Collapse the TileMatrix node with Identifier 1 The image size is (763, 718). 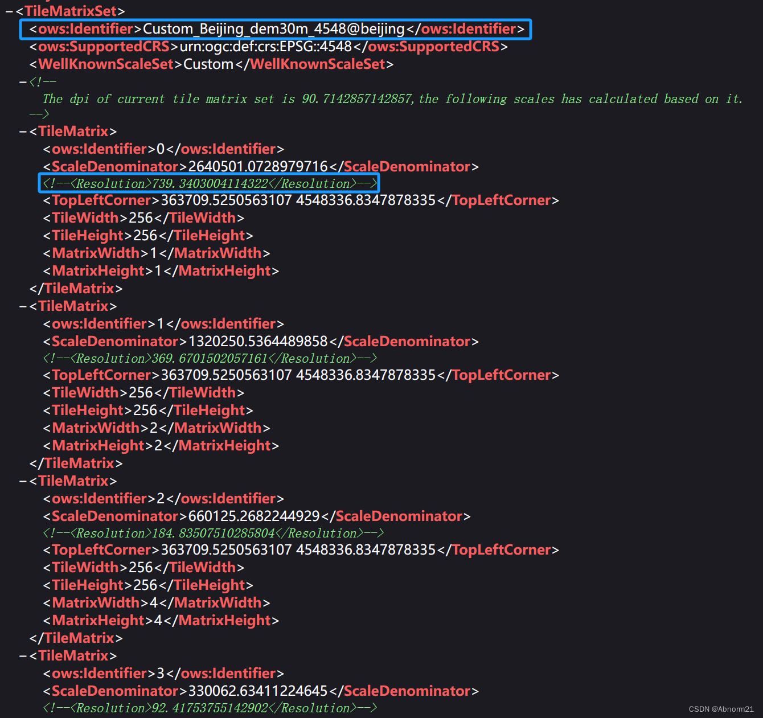[x=21, y=306]
